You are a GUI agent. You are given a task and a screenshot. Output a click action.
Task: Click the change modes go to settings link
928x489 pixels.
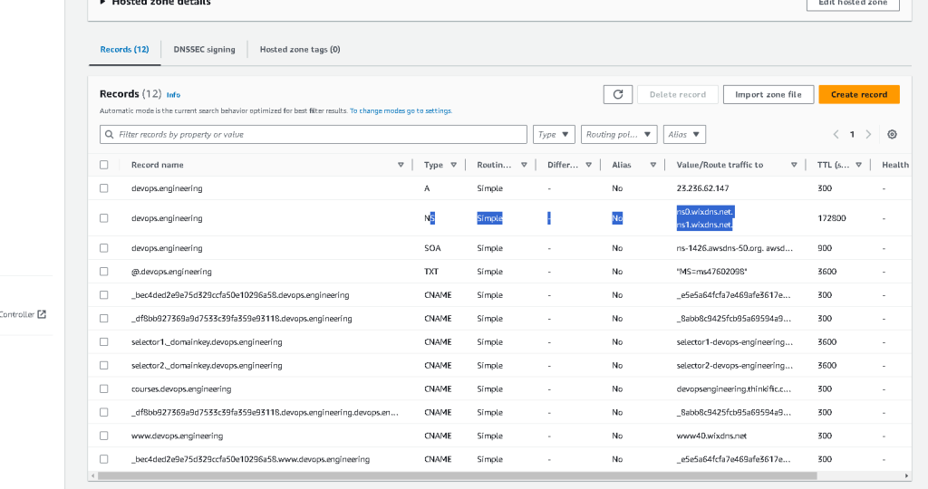[401, 110]
